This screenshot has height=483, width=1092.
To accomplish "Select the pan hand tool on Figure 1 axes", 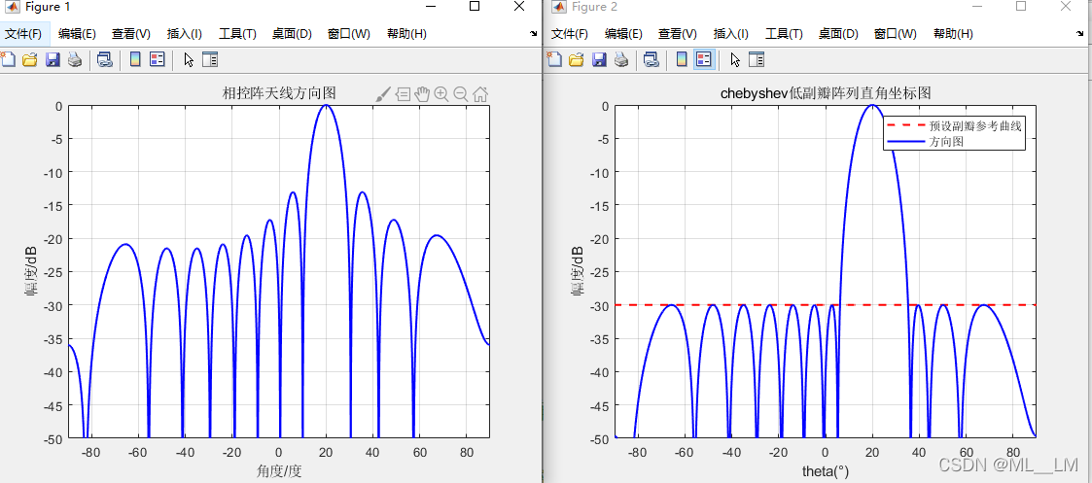I will (422, 94).
